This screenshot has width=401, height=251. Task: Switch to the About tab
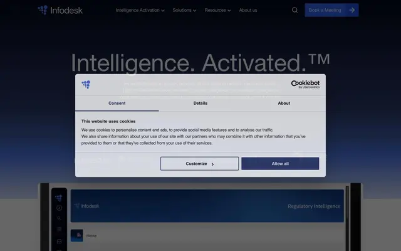tap(284, 103)
